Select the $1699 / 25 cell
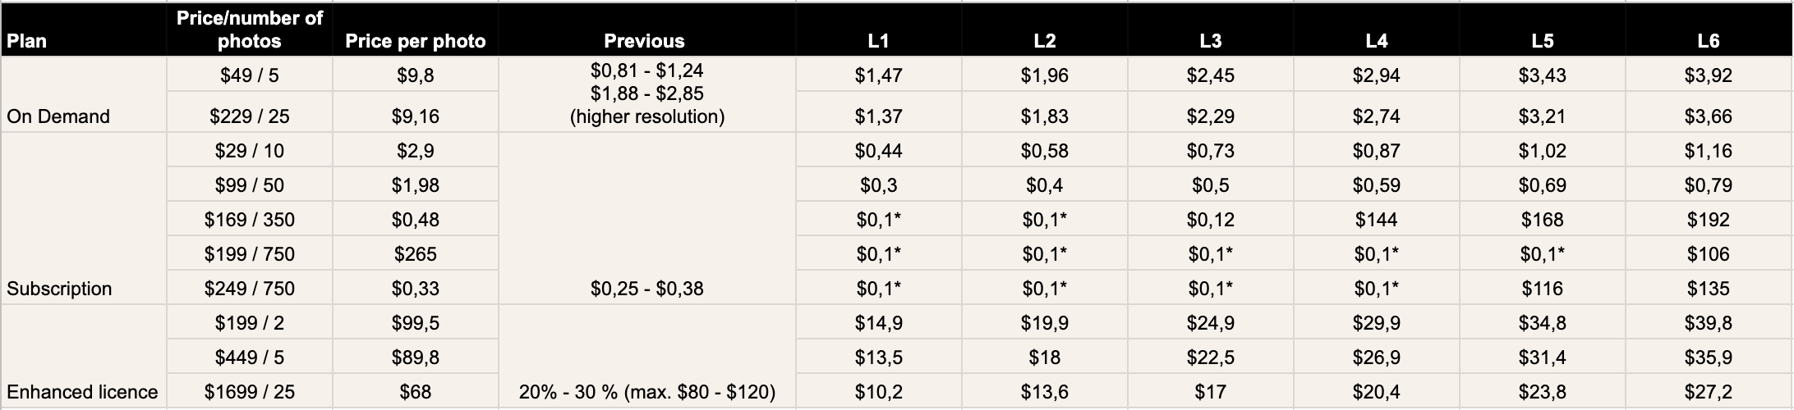 (250, 391)
